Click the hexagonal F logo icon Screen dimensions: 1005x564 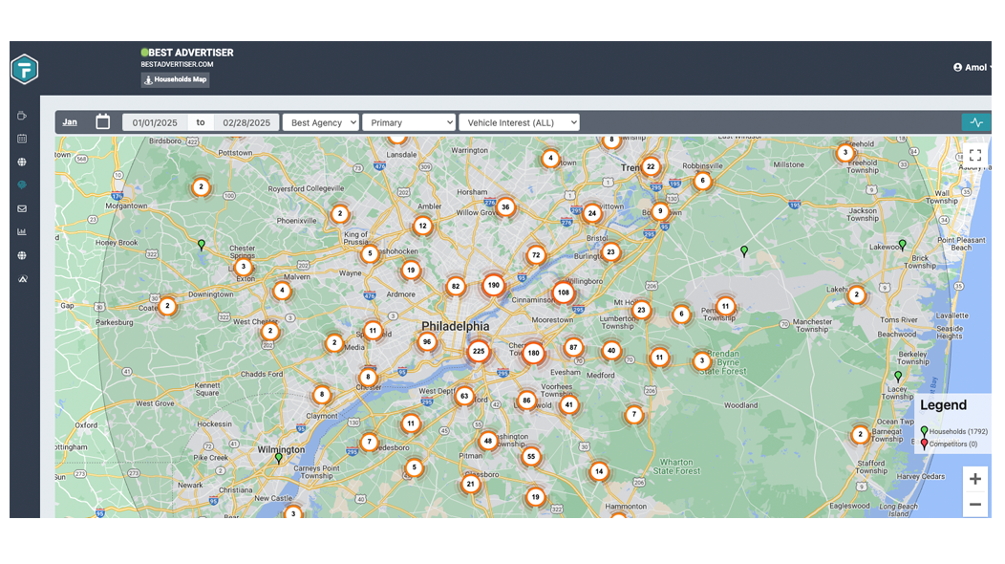(24, 69)
